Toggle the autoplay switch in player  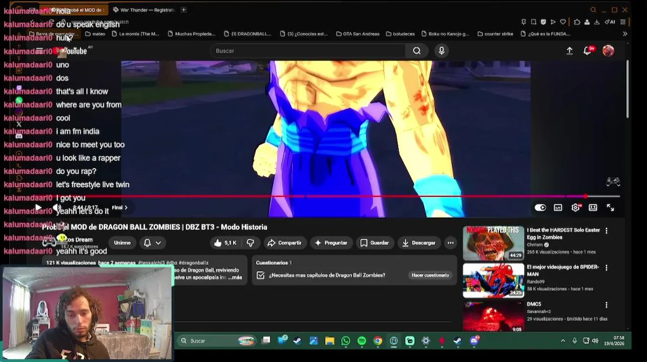coord(540,208)
